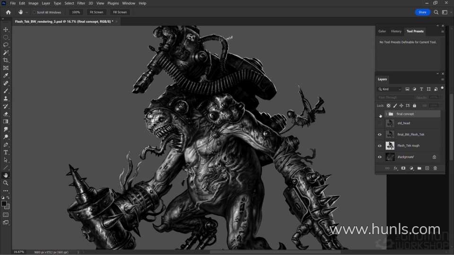Choose the Horizontal Type tool

coord(6,153)
